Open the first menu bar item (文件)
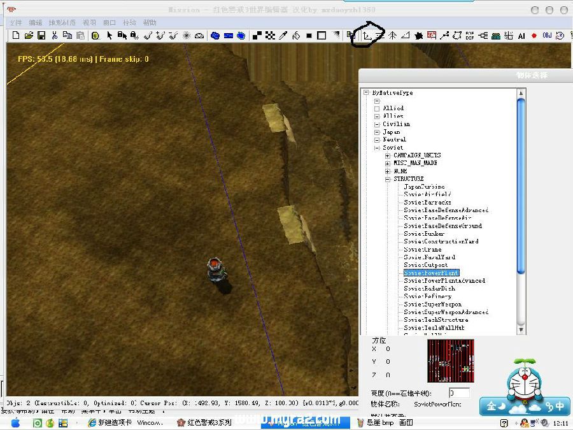Screen dimensions: 573x430 coord(16,23)
